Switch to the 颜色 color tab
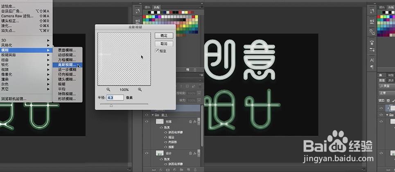 pyautogui.click(x=148, y=7)
